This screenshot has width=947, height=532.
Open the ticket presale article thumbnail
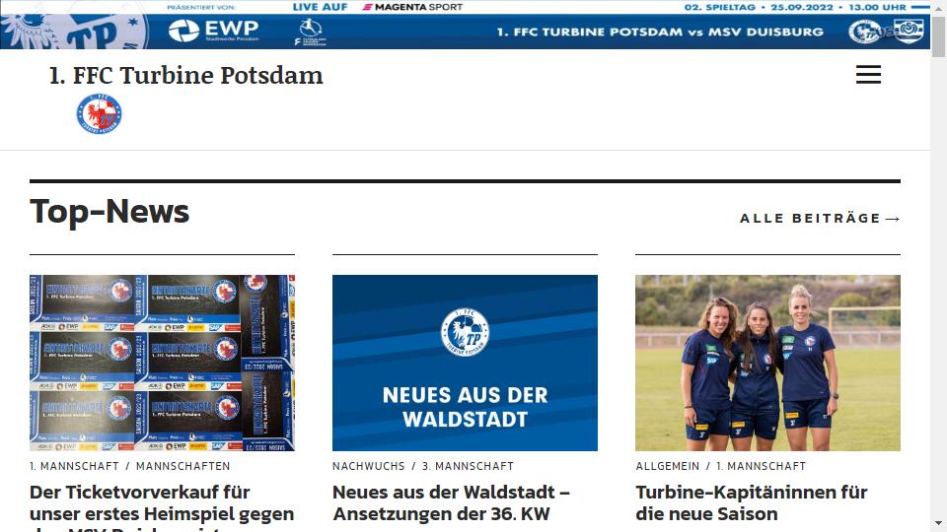(163, 364)
